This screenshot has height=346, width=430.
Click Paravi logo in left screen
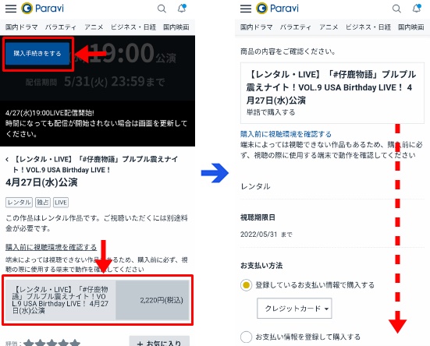tap(42, 9)
